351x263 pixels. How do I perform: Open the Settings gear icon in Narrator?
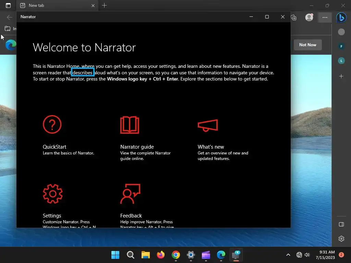[x=53, y=194]
